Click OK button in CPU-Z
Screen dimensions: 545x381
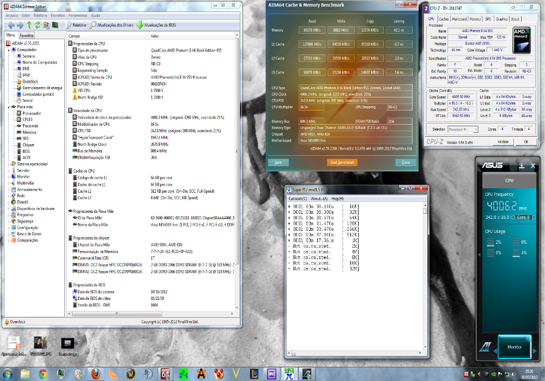point(526,142)
